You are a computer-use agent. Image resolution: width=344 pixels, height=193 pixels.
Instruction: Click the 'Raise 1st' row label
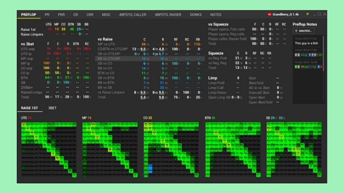(x=28, y=29)
